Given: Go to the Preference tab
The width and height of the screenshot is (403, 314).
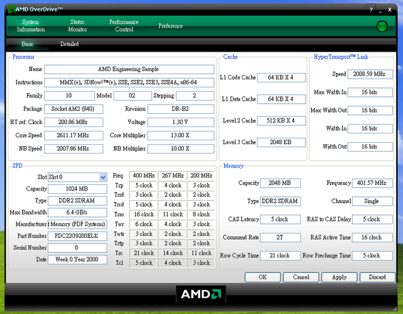Looking at the screenshot, I should pyautogui.click(x=171, y=26).
